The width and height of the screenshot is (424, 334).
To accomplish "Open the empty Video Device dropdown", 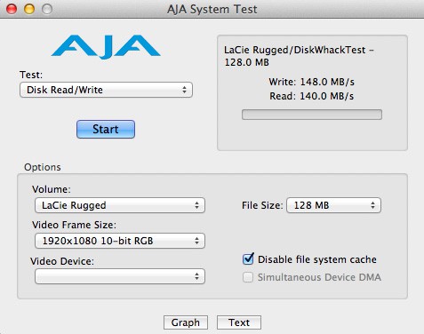I will tap(120, 276).
